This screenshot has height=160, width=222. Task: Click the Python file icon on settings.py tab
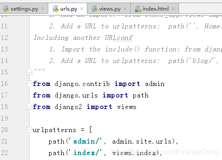(6, 9)
